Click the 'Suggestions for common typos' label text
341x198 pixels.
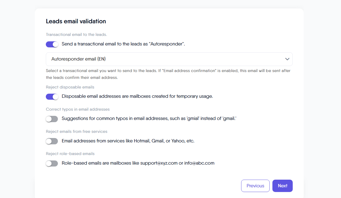coord(149,119)
